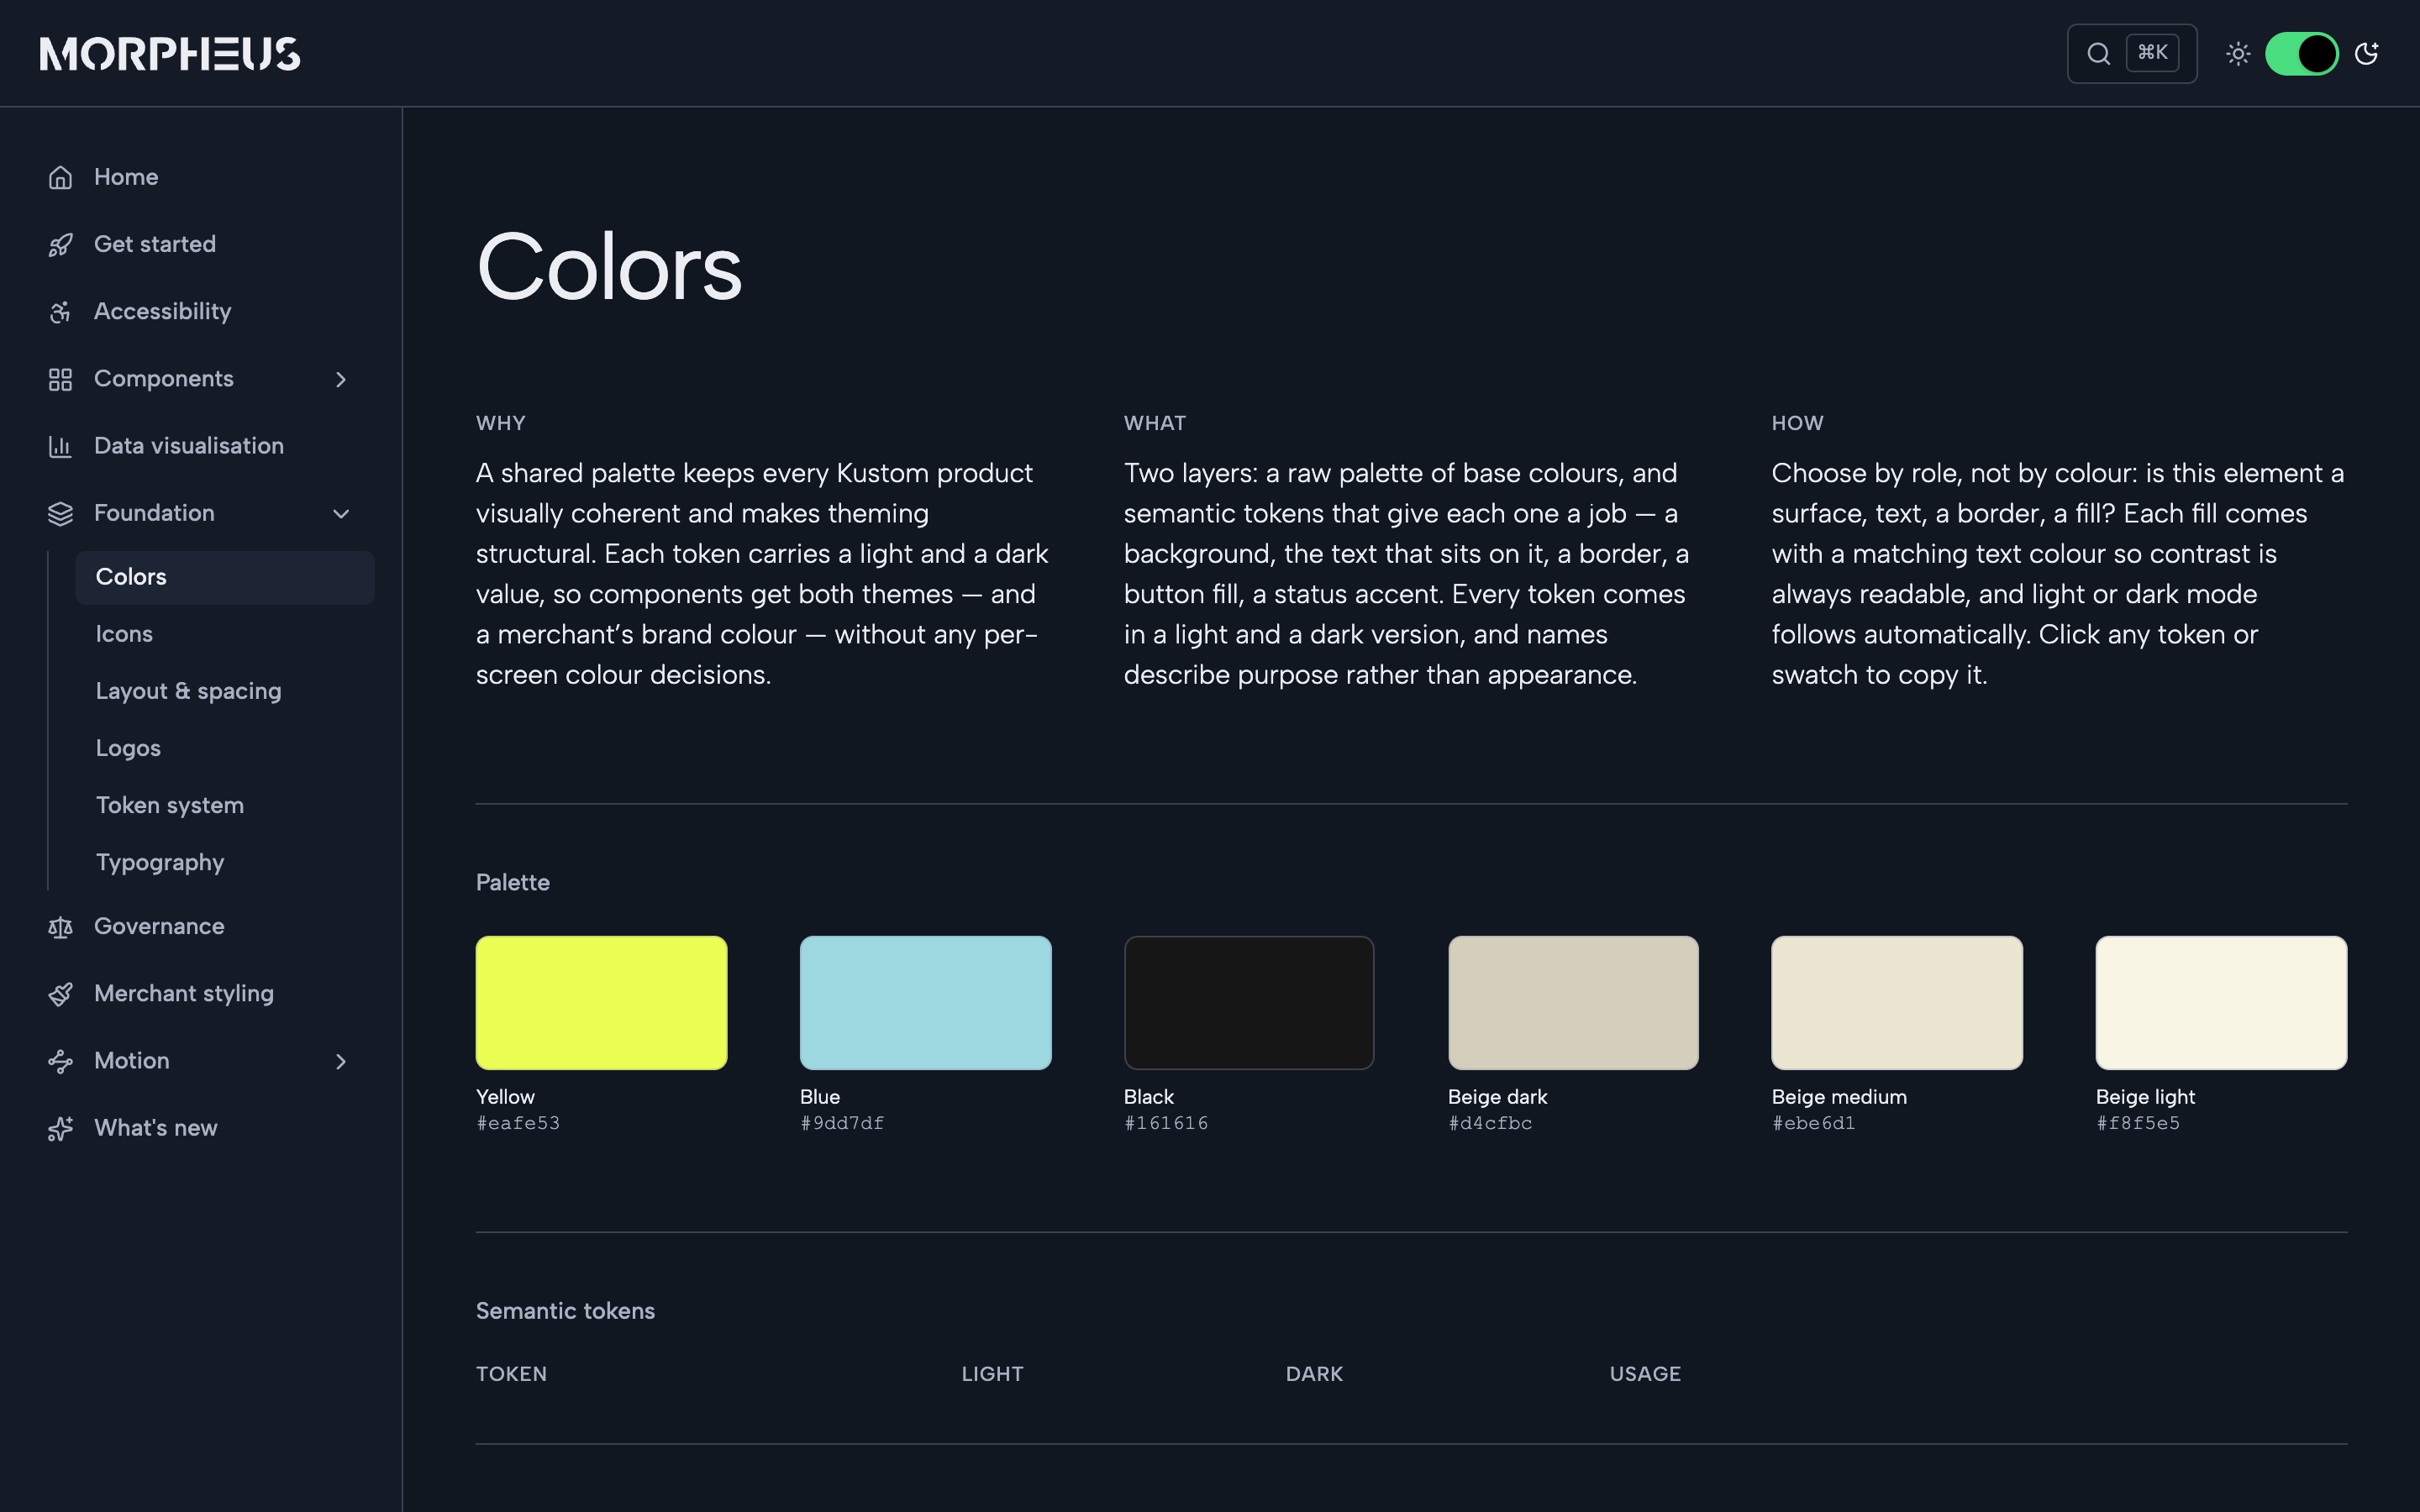Click the Components grid icon
This screenshot has width=2420, height=1512.
pyautogui.click(x=60, y=379)
